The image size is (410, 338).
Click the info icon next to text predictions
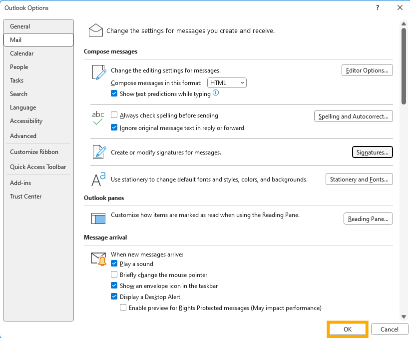pos(216,92)
